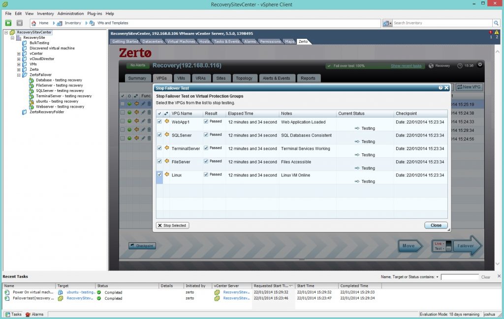
Task: Open the Plug-ins menu
Action: 94,13
